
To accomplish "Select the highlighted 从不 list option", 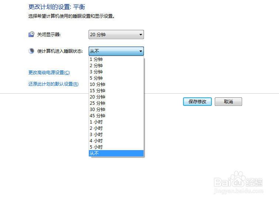I will tap(116, 153).
